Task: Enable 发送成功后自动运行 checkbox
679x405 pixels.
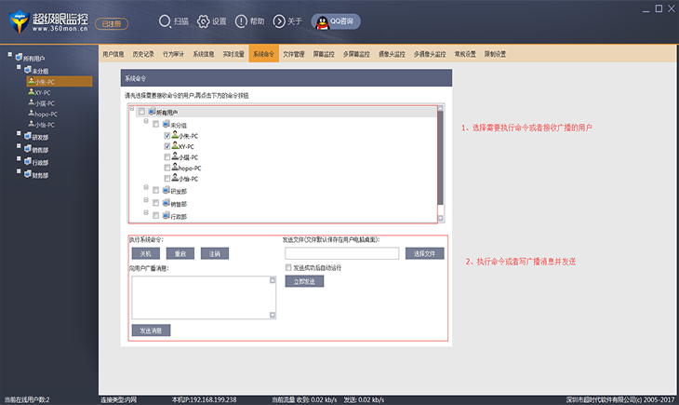Action: [288, 267]
